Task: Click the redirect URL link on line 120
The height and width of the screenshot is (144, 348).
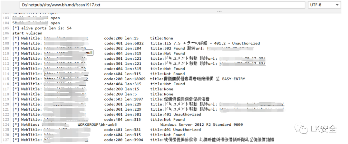Action: tap(251, 104)
